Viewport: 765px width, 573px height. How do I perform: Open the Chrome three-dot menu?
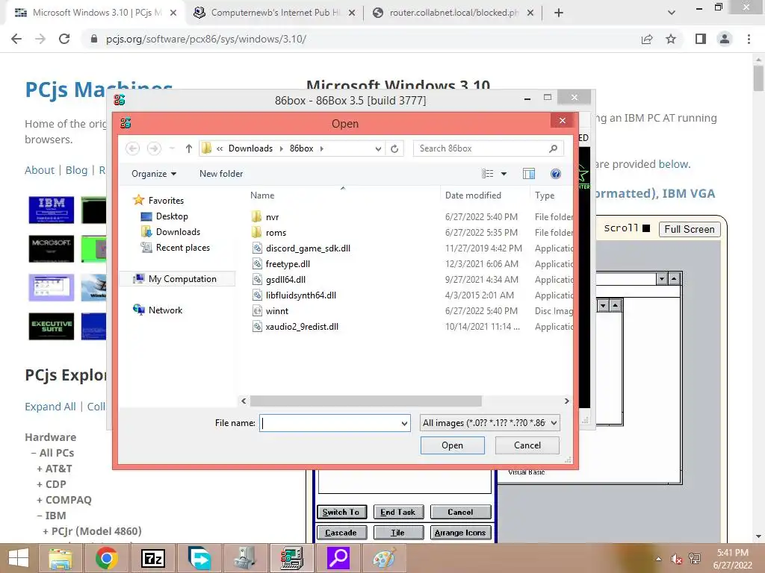point(749,39)
